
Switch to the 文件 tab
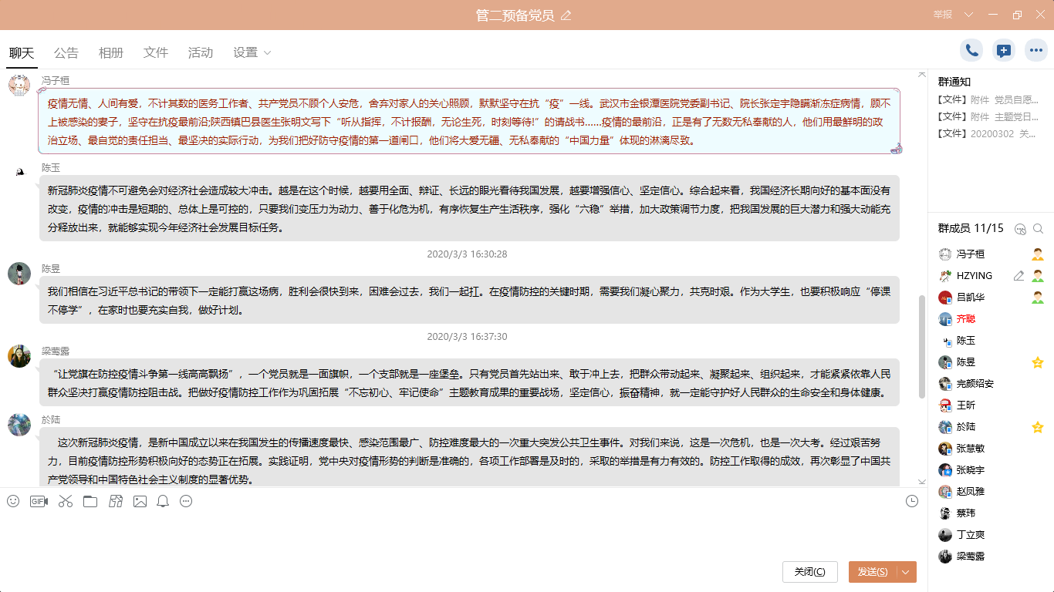156,53
